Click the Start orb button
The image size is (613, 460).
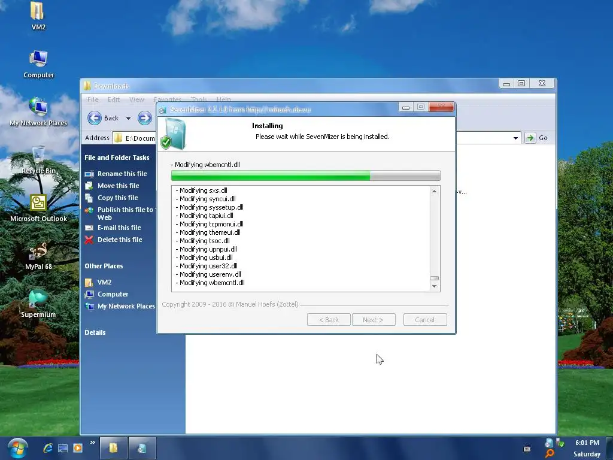click(x=17, y=448)
